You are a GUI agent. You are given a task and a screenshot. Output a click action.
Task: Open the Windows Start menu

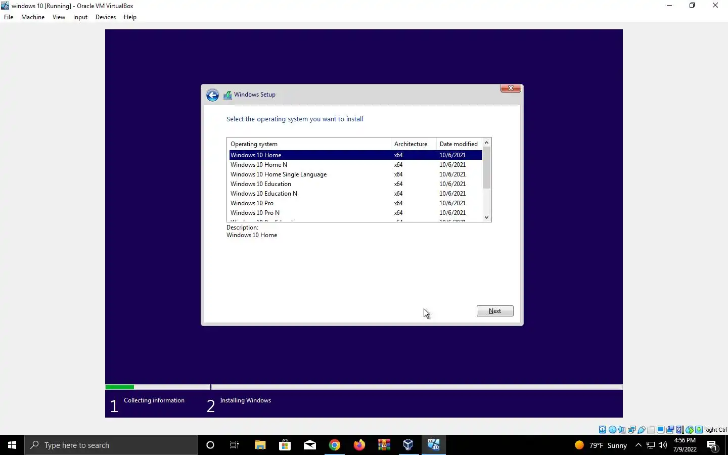(12, 445)
